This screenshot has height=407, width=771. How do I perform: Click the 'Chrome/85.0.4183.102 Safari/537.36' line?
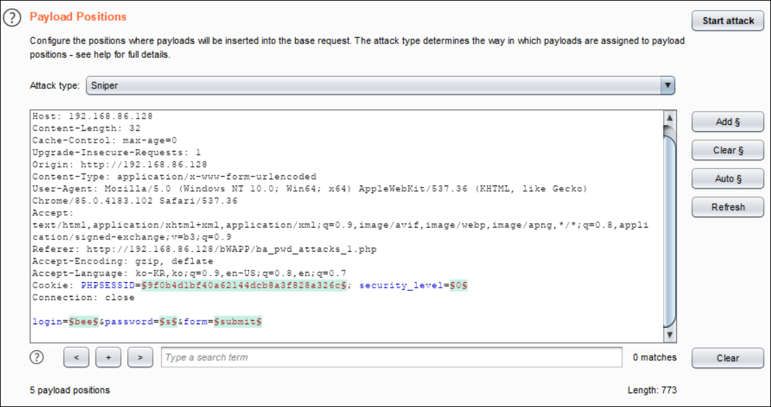pos(135,201)
